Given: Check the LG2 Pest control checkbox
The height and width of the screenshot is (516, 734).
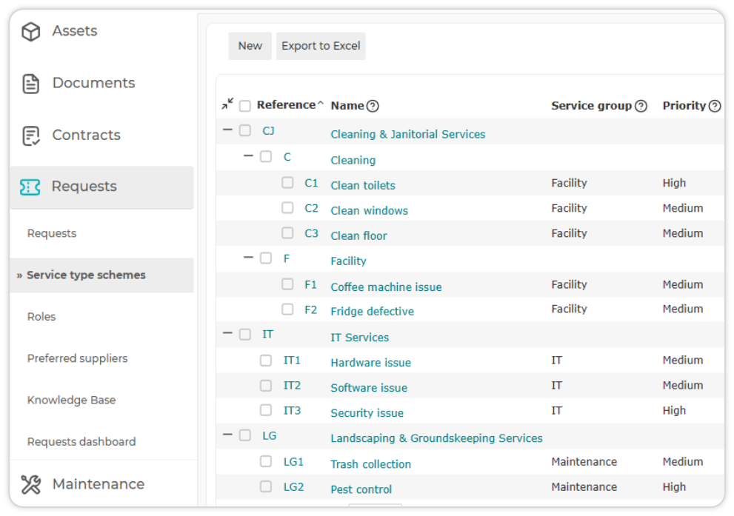Looking at the screenshot, I should [x=266, y=486].
